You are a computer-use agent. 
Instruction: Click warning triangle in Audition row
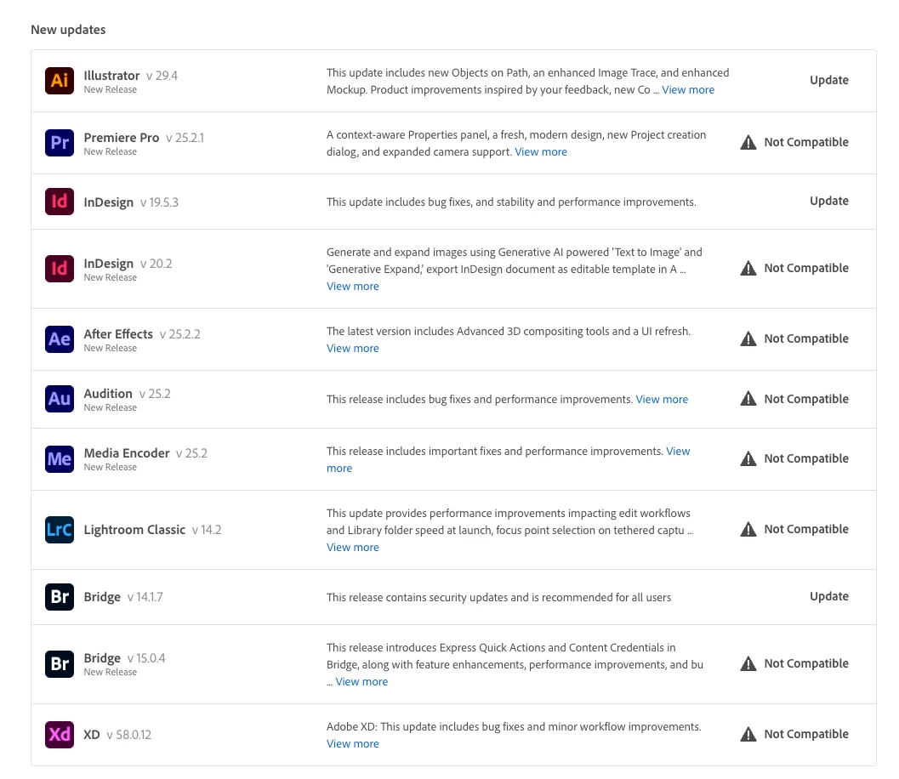click(748, 398)
